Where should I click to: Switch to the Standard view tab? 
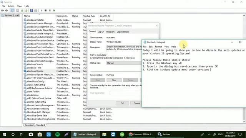40,125
